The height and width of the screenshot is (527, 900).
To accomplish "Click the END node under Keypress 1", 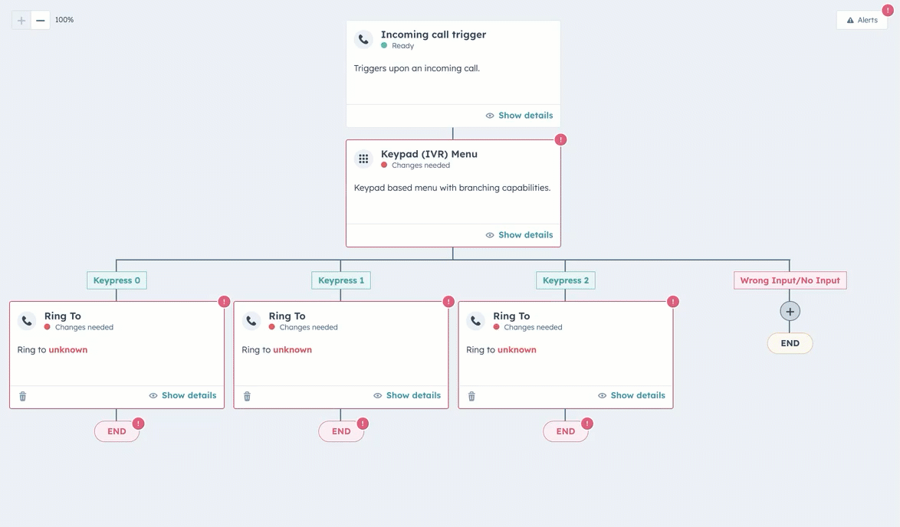I will pyautogui.click(x=341, y=431).
